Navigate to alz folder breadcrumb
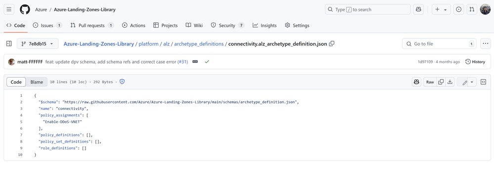The image size is (494, 190). pos(166,44)
